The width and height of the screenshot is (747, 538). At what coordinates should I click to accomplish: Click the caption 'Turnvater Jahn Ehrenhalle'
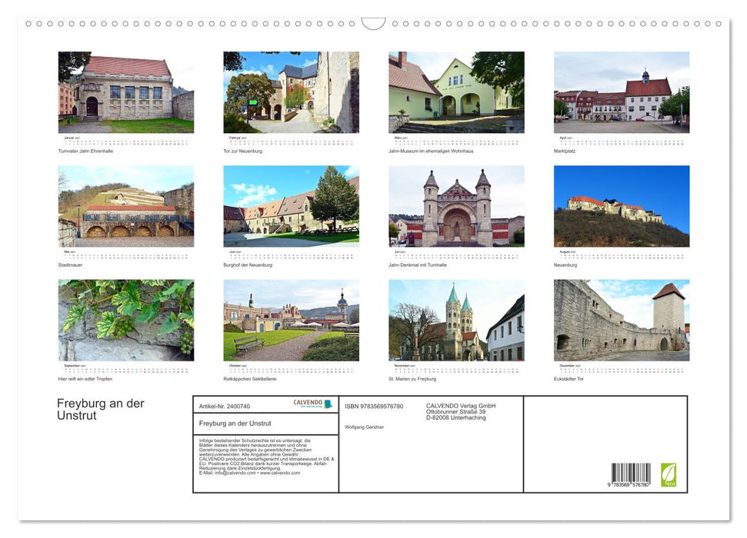coord(85,151)
